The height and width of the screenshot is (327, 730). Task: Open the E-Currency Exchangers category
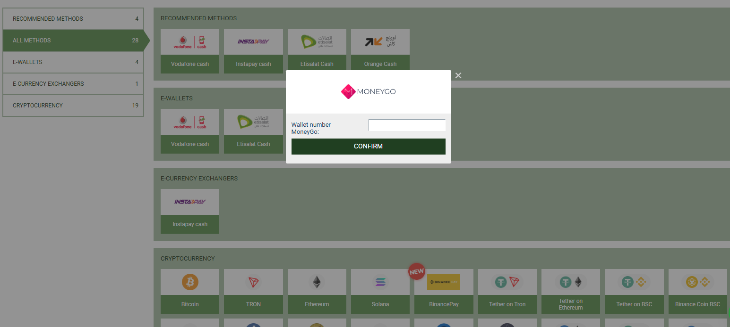(73, 84)
